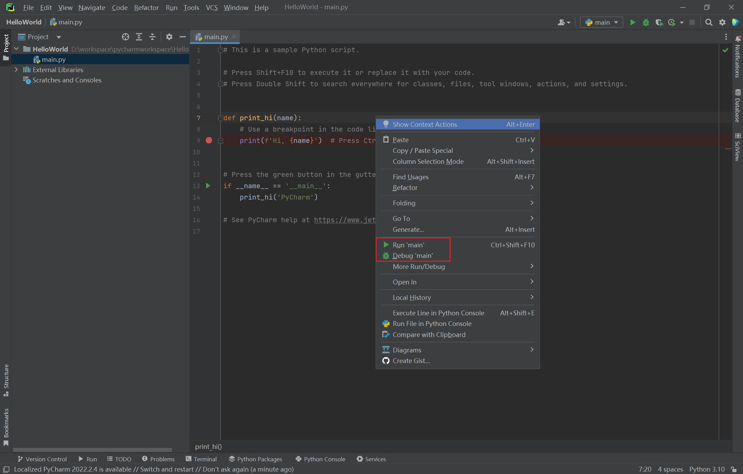Viewport: 743px width, 474px height.
Task: Select Show Context Actions
Action: 458,124
